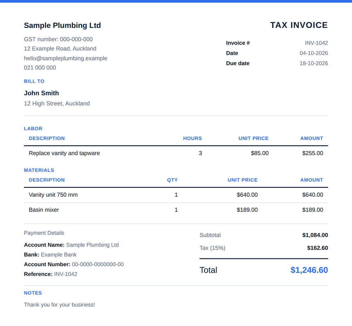Select customer name John Smith
The image size is (352, 326).
pyautogui.click(x=42, y=93)
